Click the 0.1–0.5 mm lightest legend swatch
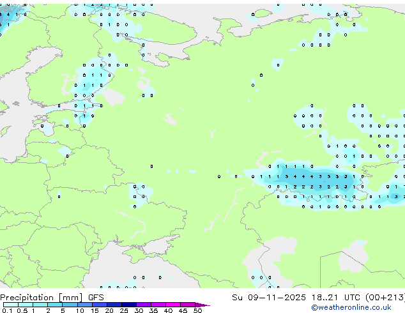Image resolution: width=405 pixels, height=313 pixels. [11, 305]
